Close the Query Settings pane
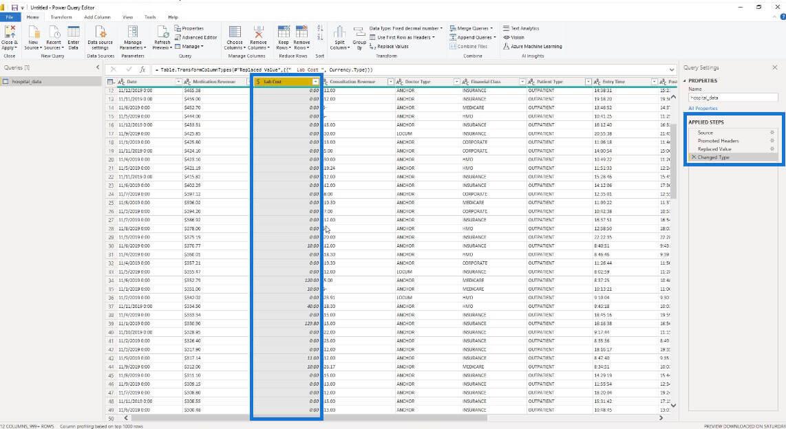 click(774, 67)
